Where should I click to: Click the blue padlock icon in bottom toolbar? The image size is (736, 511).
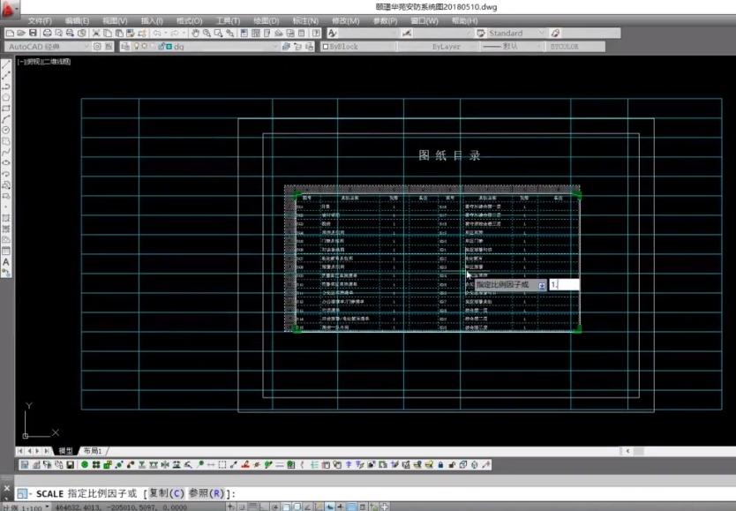point(440,464)
